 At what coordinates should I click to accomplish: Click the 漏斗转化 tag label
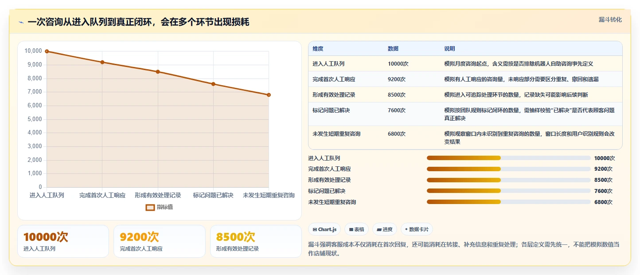click(610, 20)
